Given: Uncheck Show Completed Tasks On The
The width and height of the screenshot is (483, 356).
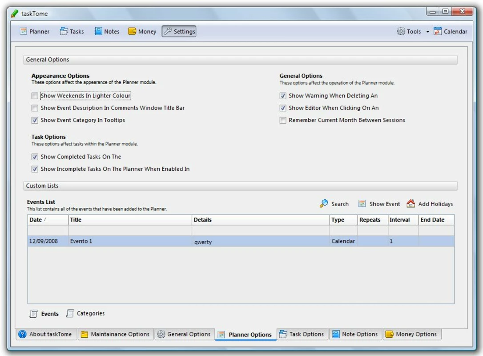Looking at the screenshot, I should click(35, 157).
